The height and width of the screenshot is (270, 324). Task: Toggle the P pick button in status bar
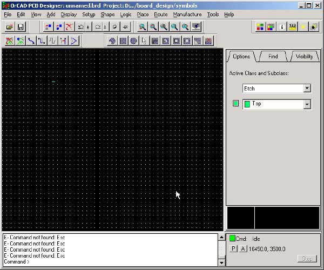(233, 249)
